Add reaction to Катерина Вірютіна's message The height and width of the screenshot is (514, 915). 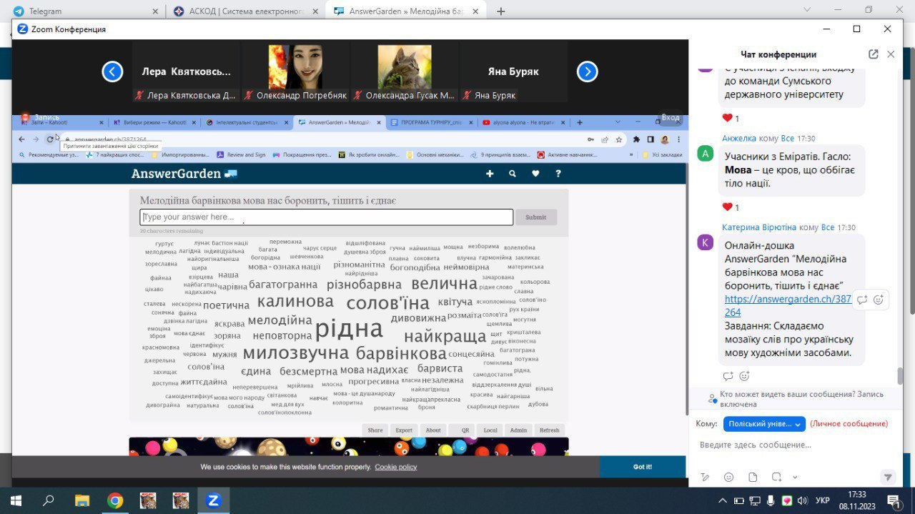point(744,376)
